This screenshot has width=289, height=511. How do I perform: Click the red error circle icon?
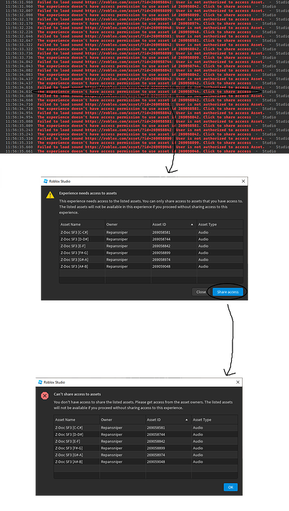45,396
